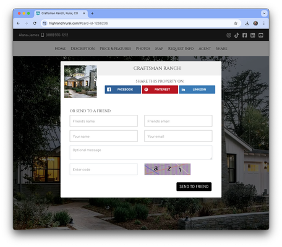Open the LinkedIn icon in top bar

pyautogui.click(x=252, y=35)
